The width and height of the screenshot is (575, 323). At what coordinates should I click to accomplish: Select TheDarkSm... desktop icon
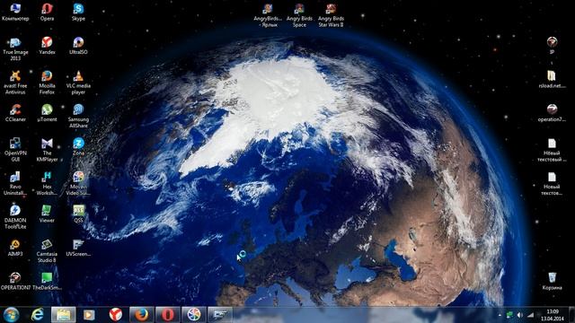pyautogui.click(x=47, y=281)
